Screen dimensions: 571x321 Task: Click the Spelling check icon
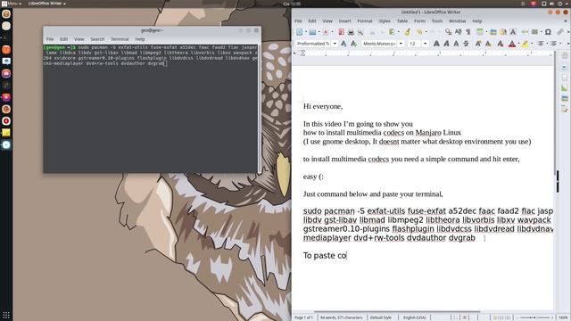458,32
